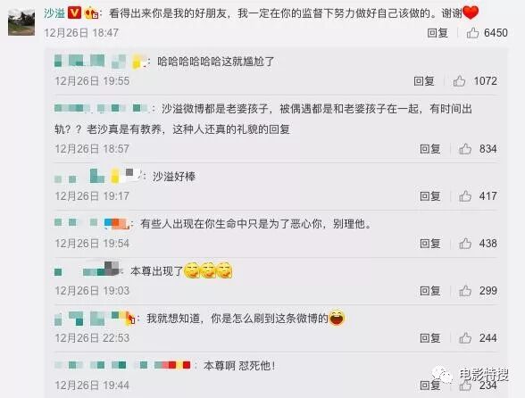Like the comment with 834 likes
This screenshot has height=398, width=525.
tap(465, 149)
